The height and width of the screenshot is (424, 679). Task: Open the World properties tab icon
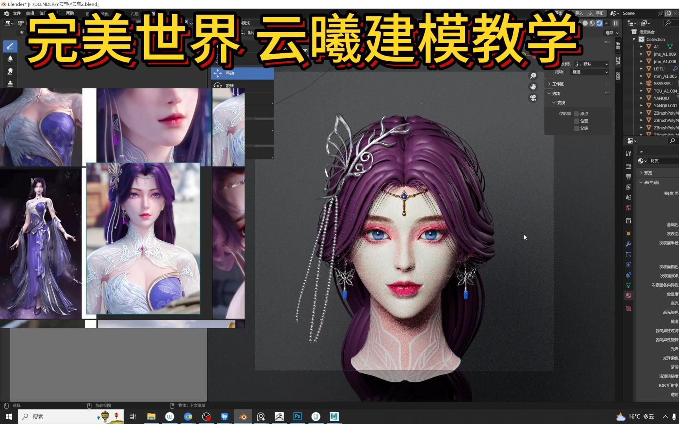click(628, 208)
